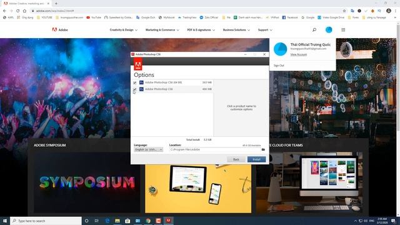Image resolution: width=400 pixels, height=225 pixels.
Task: Click the blue profile avatar in header
Action: click(x=329, y=30)
